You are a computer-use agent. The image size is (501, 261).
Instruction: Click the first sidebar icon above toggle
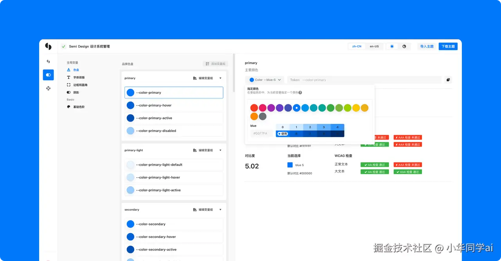point(48,61)
